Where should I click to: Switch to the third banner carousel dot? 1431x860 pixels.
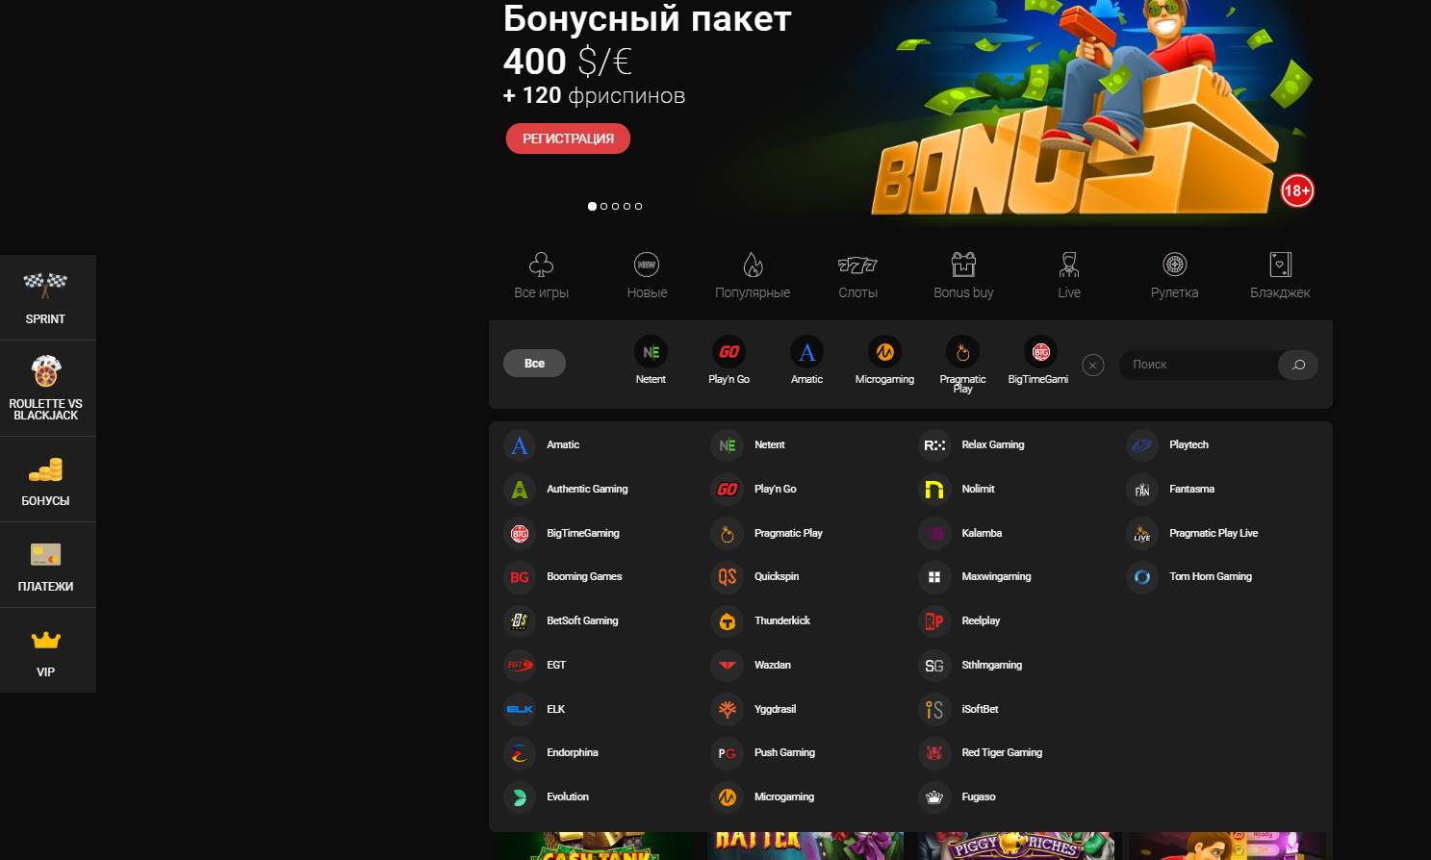click(615, 206)
